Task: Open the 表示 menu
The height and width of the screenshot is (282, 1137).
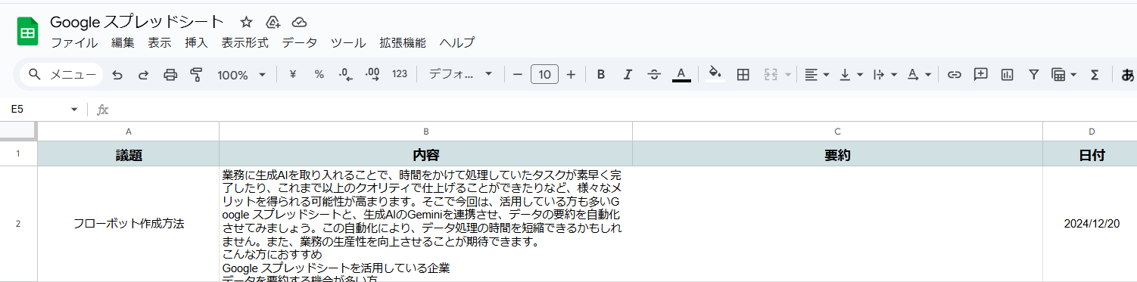Action: click(160, 43)
